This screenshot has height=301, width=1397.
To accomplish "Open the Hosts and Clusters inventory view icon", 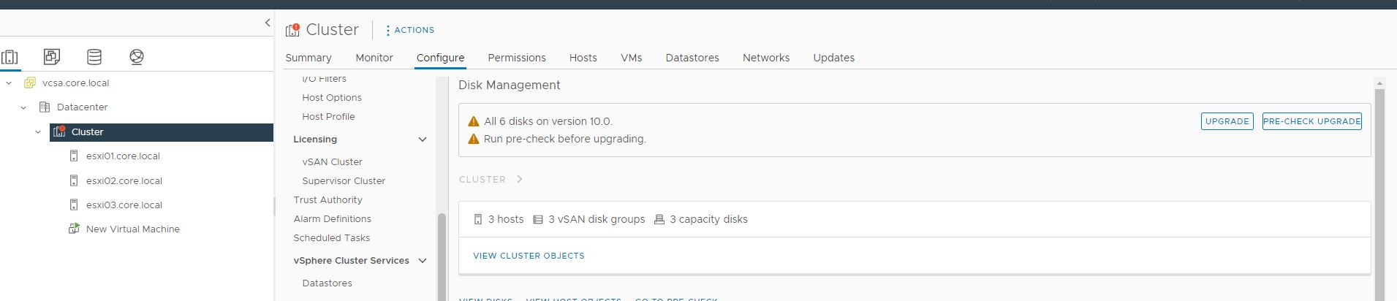I will click(10, 56).
